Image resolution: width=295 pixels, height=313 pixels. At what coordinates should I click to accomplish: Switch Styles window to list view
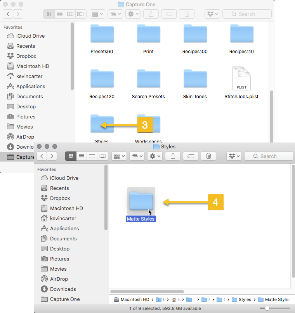tap(82, 156)
